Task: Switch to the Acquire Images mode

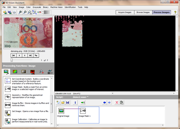Action: click(125, 12)
